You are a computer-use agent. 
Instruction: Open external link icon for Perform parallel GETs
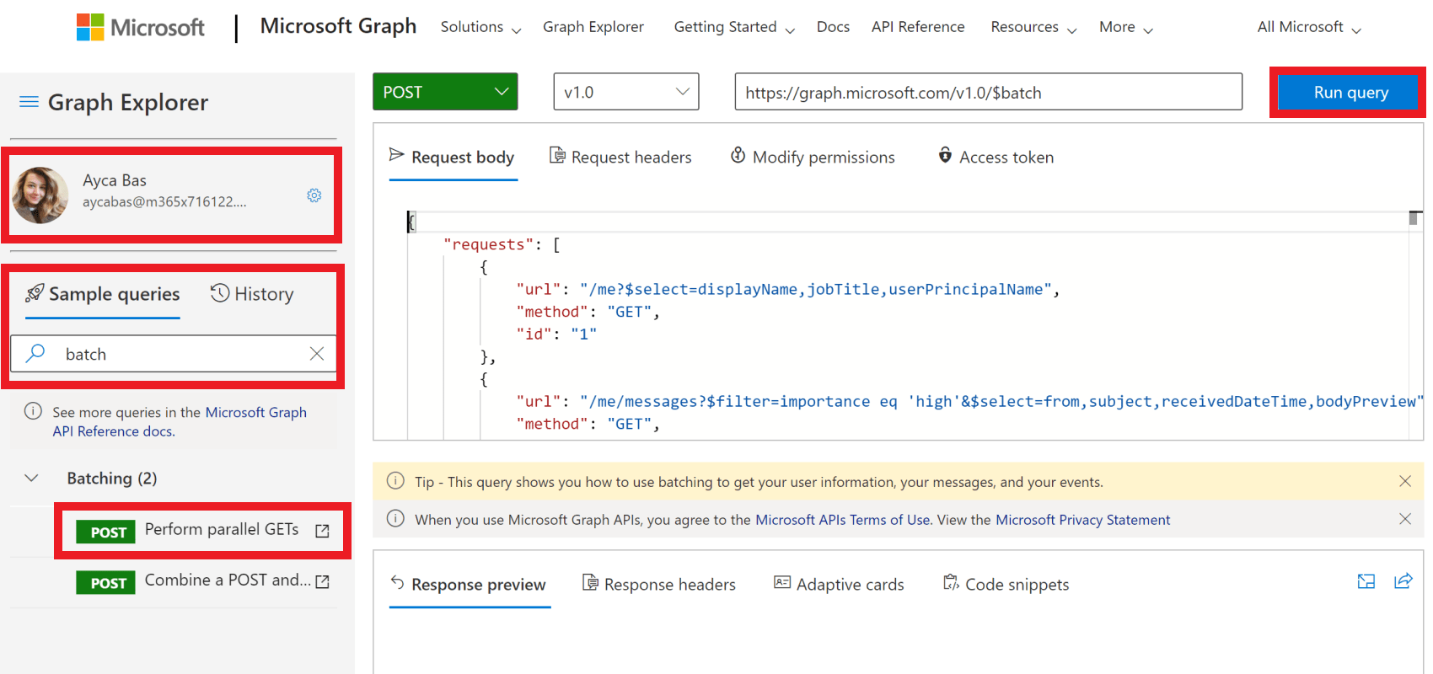tap(322, 531)
